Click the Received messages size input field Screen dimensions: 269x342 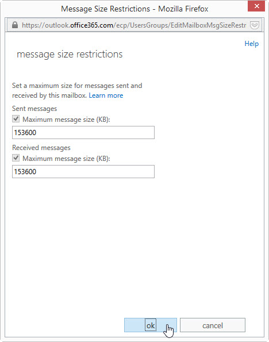(83, 171)
